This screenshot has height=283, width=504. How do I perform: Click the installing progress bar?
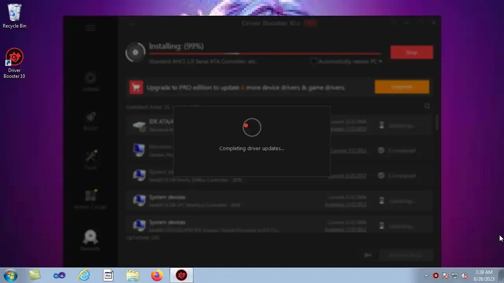tap(265, 53)
